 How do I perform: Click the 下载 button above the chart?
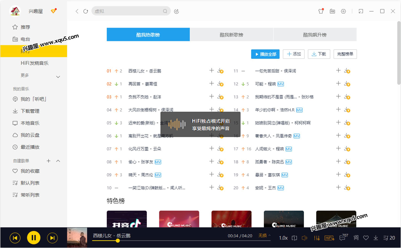tap(319, 54)
